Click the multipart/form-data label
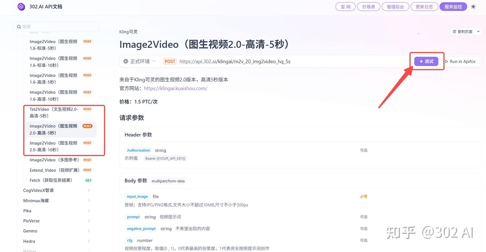The height and width of the screenshot is (252, 486). (168, 181)
